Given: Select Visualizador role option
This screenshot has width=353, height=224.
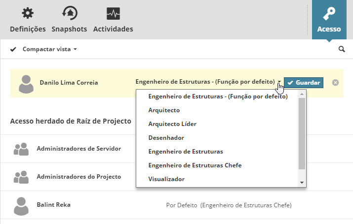Looking at the screenshot, I should click(166, 179).
